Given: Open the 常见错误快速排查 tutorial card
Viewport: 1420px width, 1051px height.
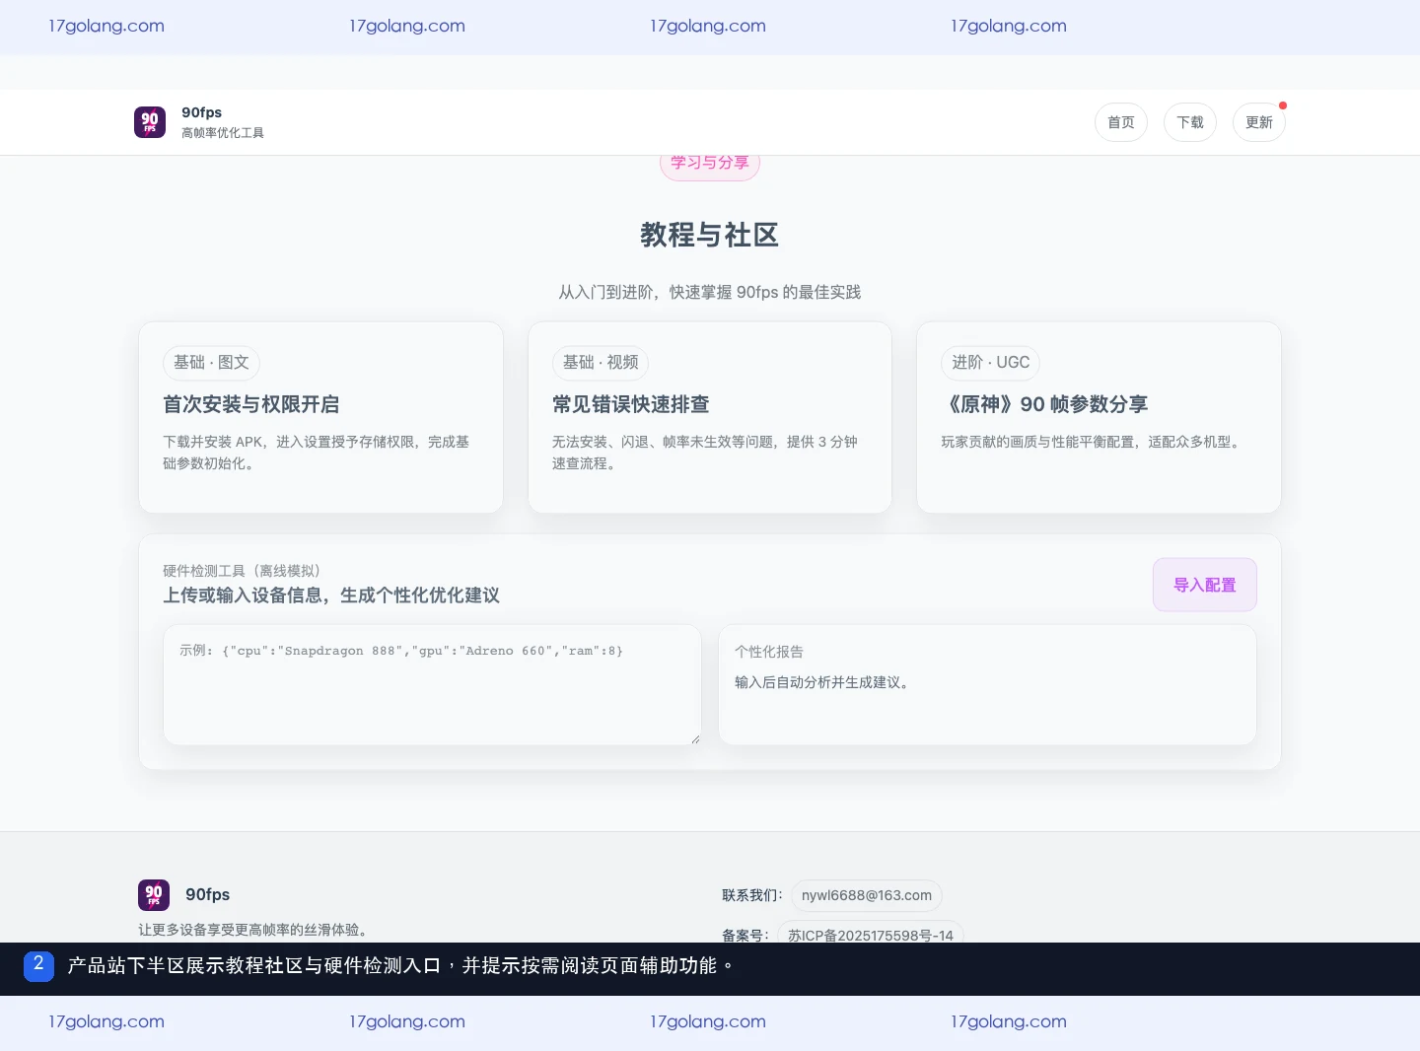Looking at the screenshot, I should pyautogui.click(x=710, y=417).
